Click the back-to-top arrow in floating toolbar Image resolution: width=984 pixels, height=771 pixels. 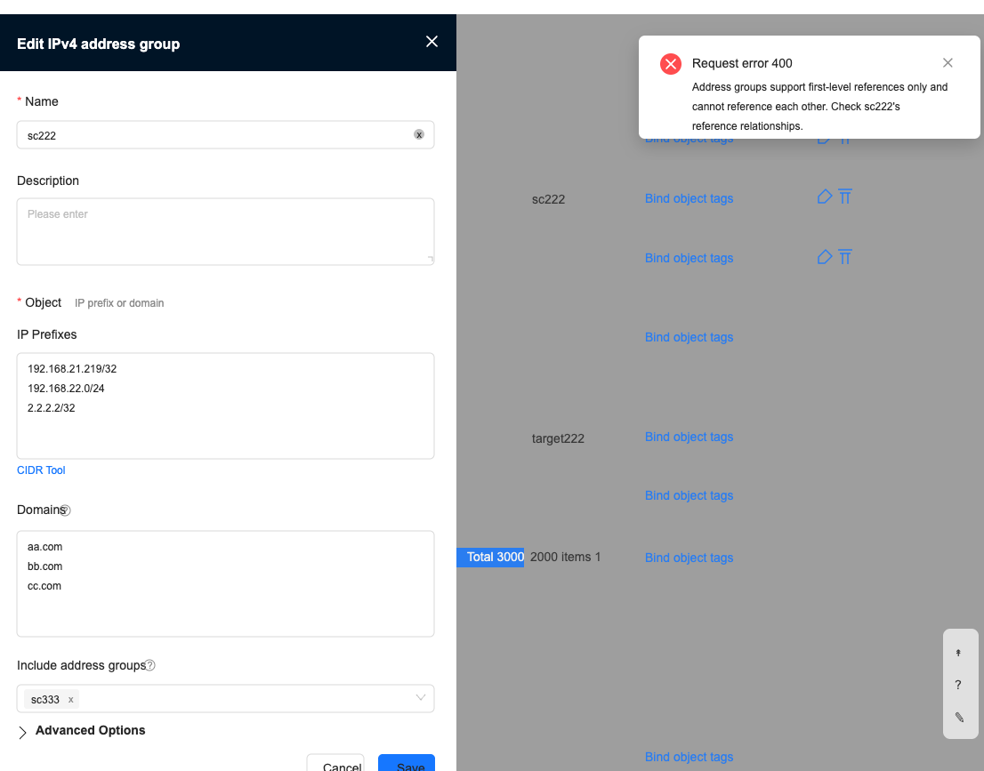(958, 653)
